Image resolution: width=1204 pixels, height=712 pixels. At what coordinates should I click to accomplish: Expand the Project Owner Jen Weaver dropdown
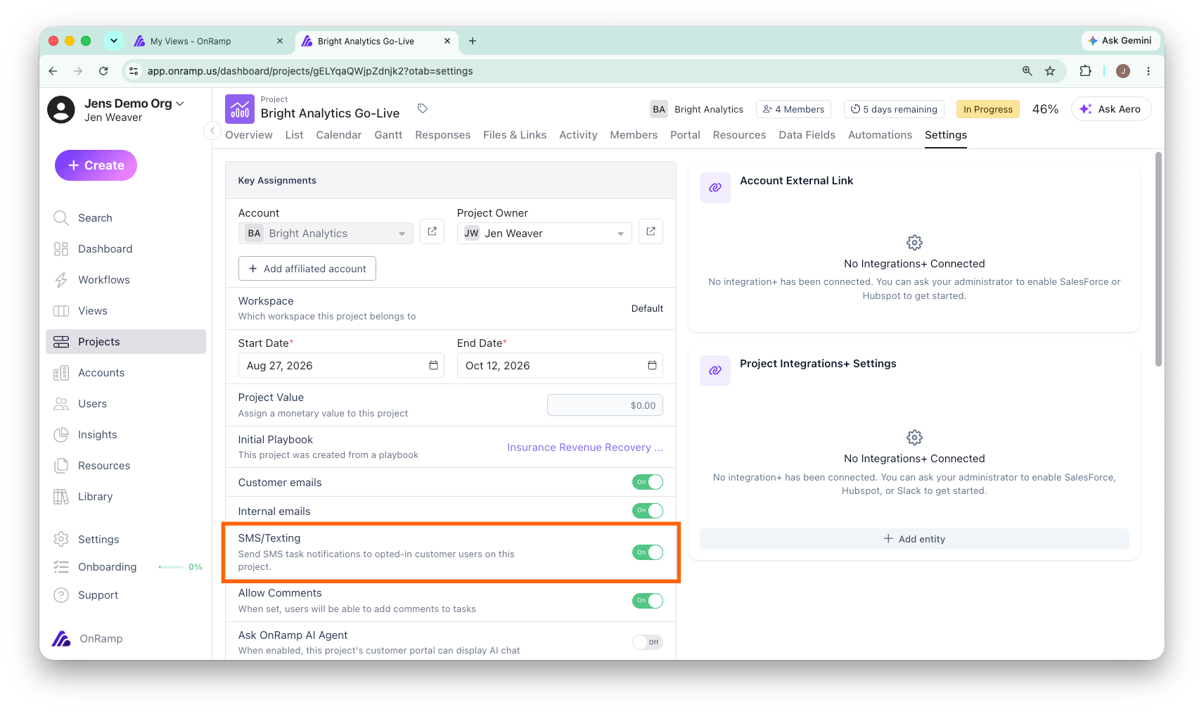(544, 234)
